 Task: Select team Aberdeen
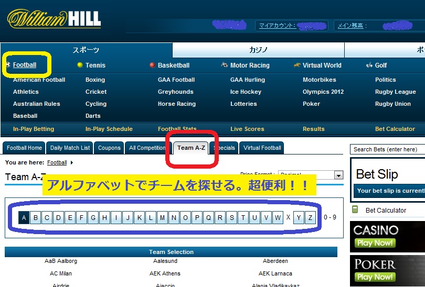coord(275,261)
